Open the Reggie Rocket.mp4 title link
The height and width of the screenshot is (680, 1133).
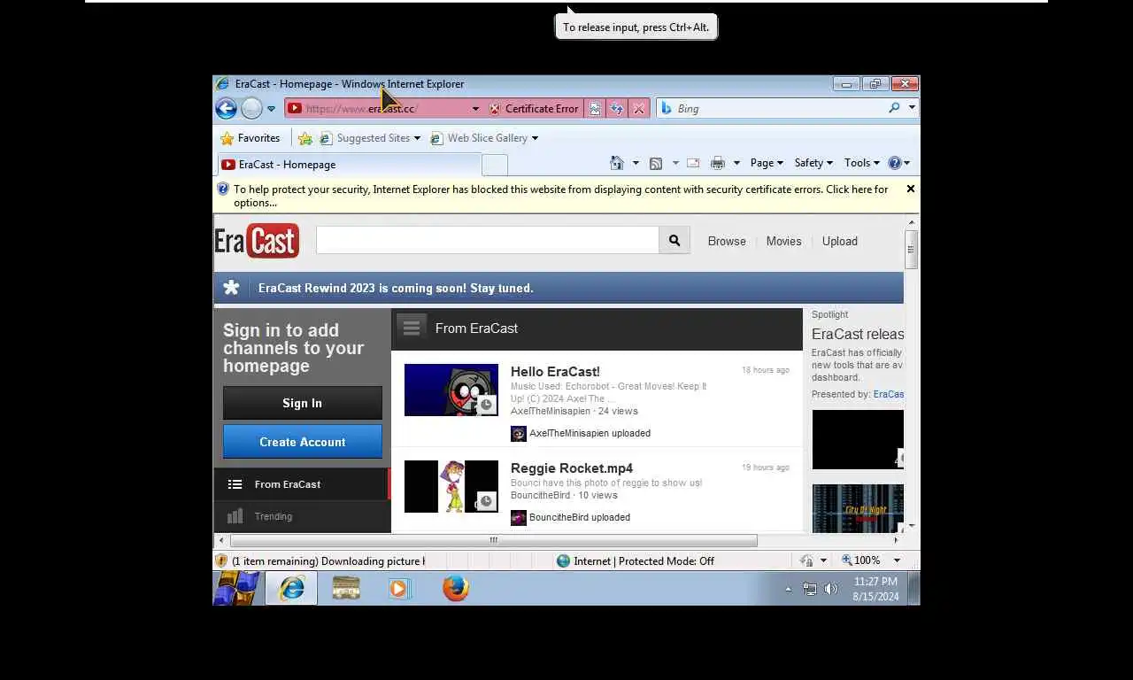pos(572,467)
